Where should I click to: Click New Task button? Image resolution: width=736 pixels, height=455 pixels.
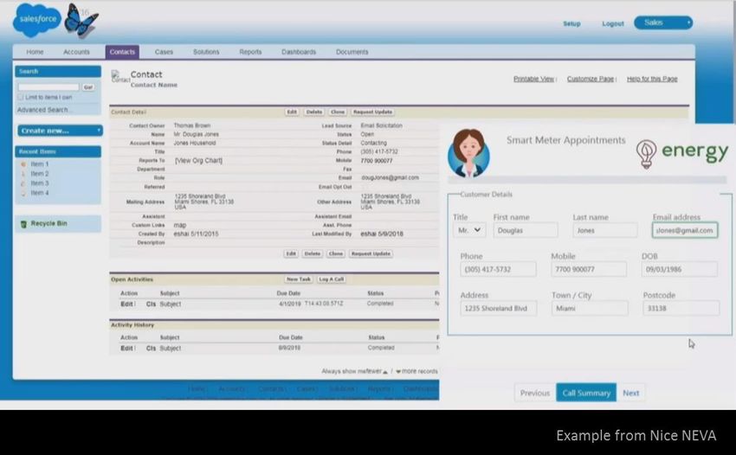tap(299, 279)
